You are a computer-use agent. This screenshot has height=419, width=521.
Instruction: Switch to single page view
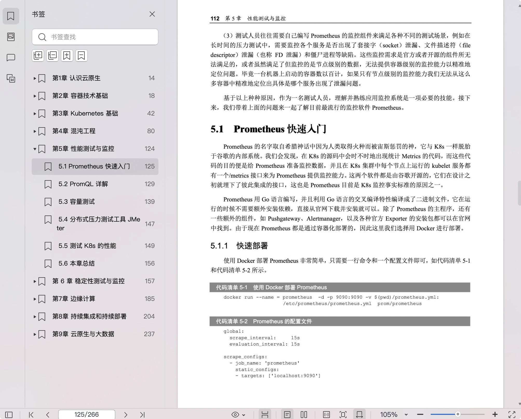point(287,415)
